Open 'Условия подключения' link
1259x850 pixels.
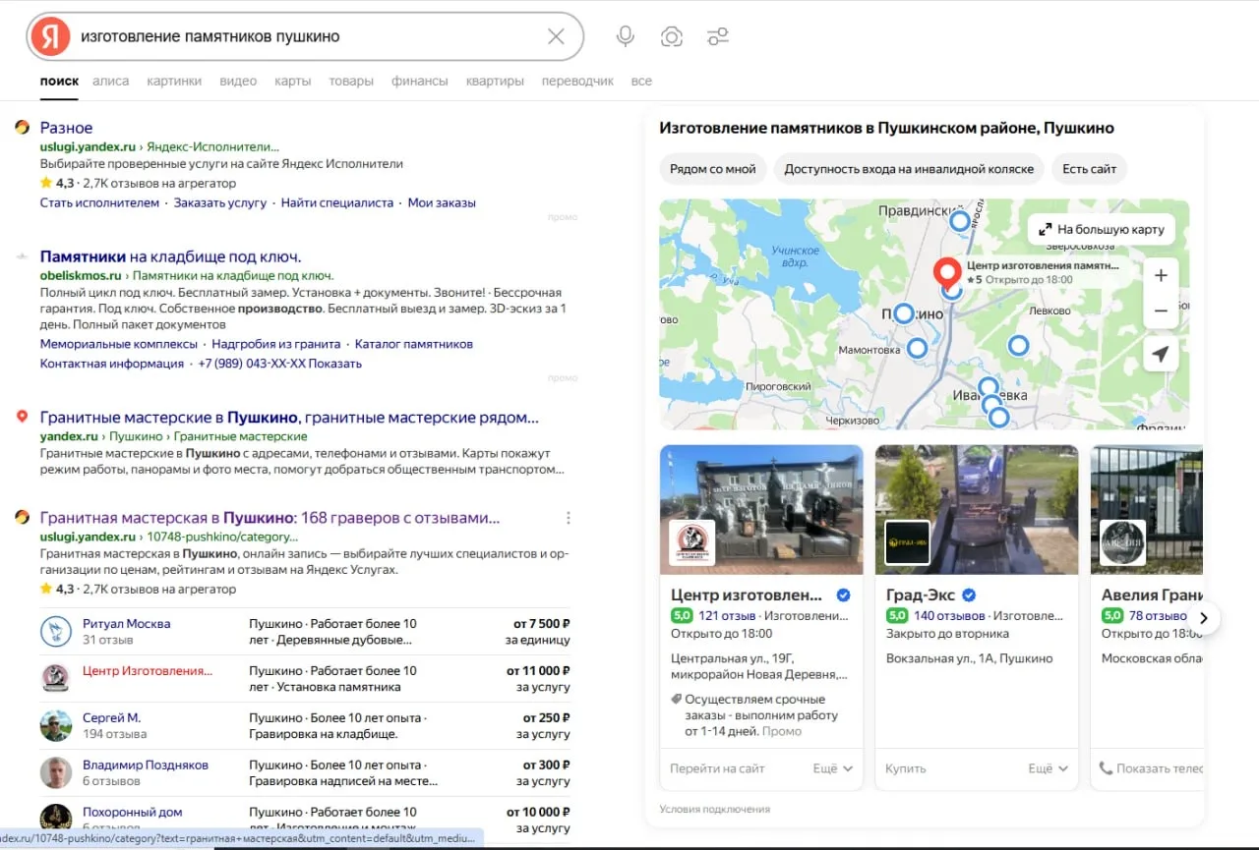click(715, 809)
